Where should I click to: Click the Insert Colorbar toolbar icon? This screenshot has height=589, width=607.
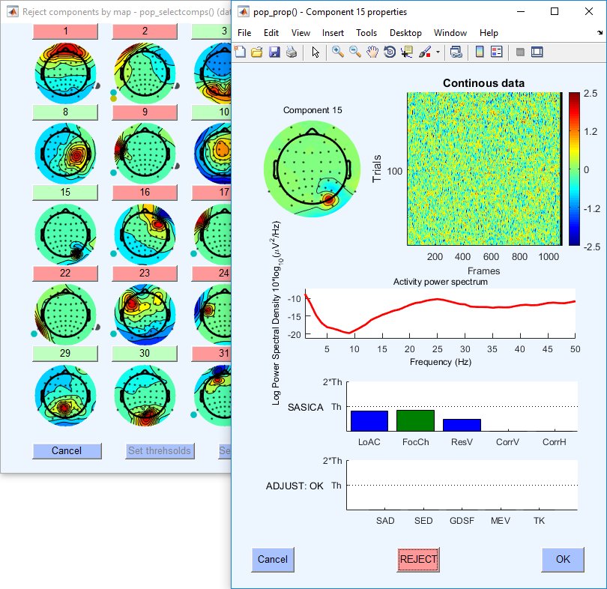coord(480,52)
